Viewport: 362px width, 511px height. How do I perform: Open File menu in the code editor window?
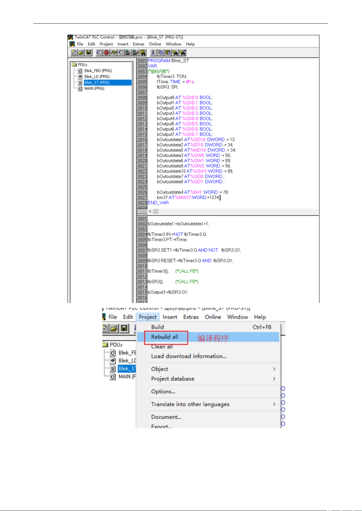coord(80,44)
